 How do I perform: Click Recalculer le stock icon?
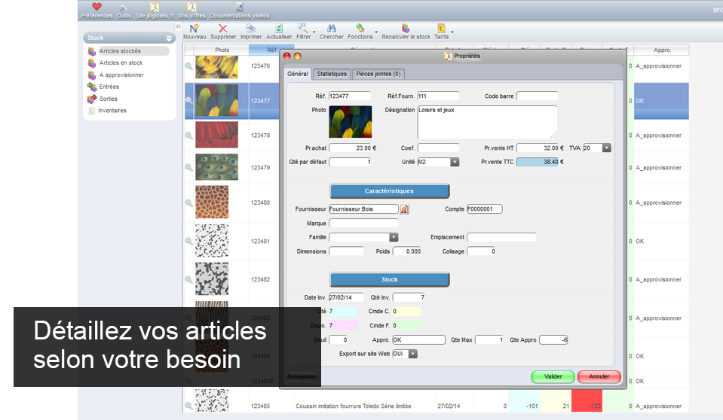pyautogui.click(x=406, y=29)
